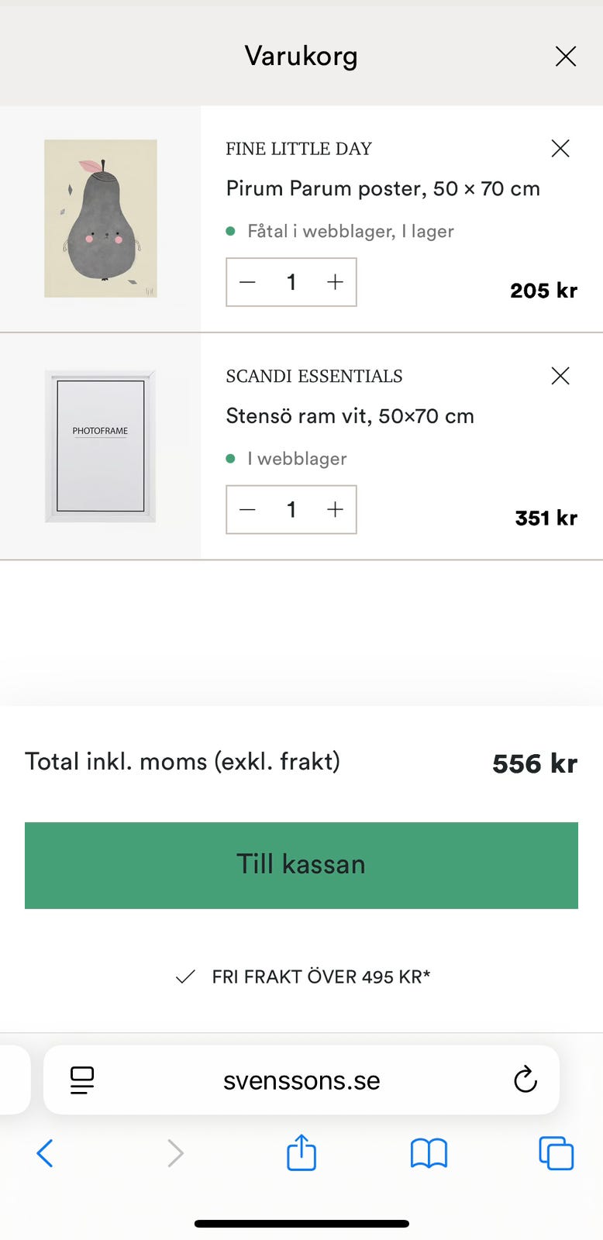The image size is (603, 1240).
Task: Tap the svenssons.se address bar
Action: coord(301,1080)
